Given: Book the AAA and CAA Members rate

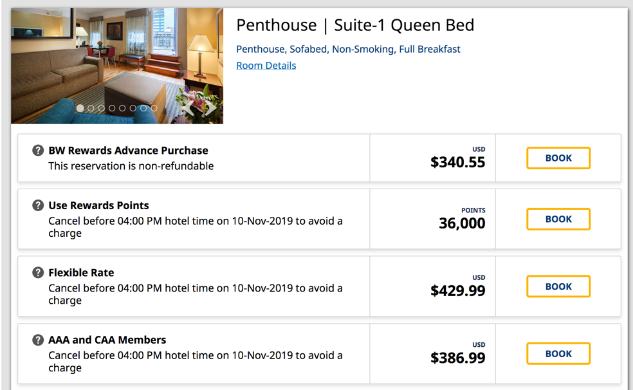Looking at the screenshot, I should (558, 353).
